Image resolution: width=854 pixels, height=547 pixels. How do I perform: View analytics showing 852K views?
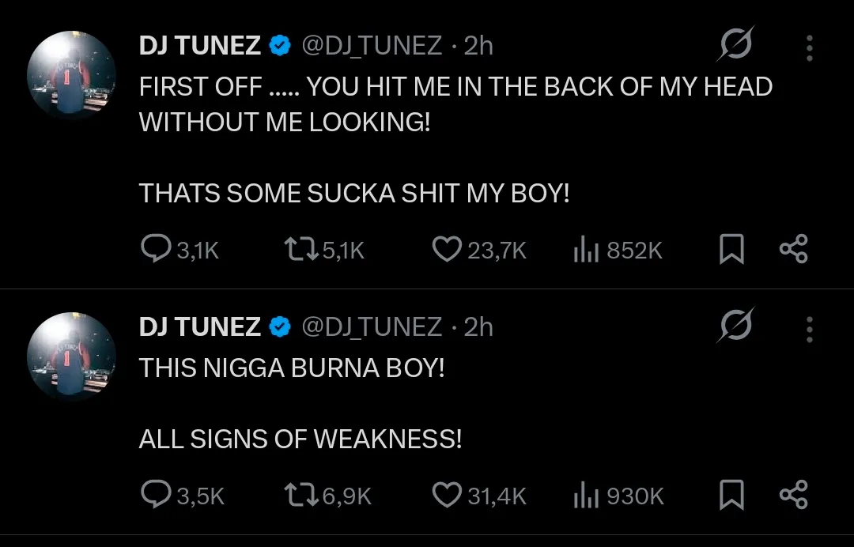coord(585,250)
